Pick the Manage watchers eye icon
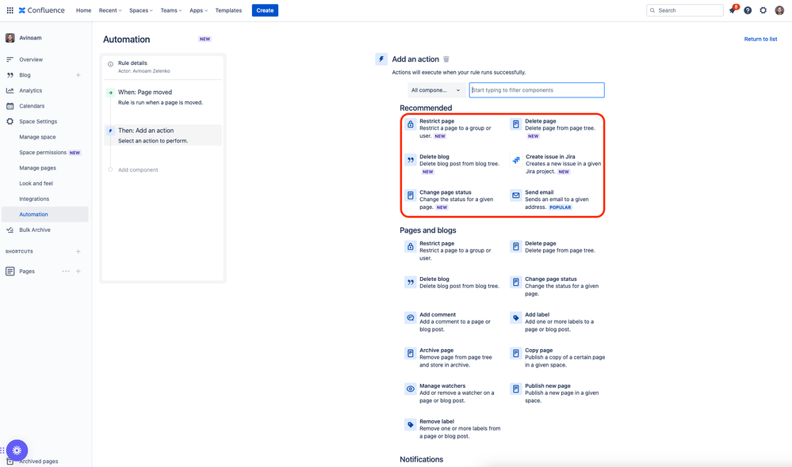This screenshot has width=792, height=467. (411, 389)
